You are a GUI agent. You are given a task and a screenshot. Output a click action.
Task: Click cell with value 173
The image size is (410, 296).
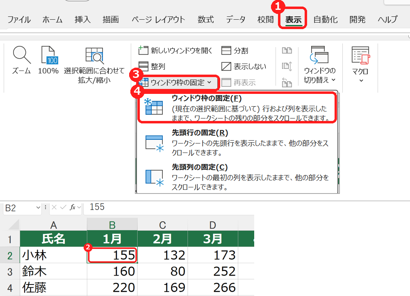tap(212, 255)
